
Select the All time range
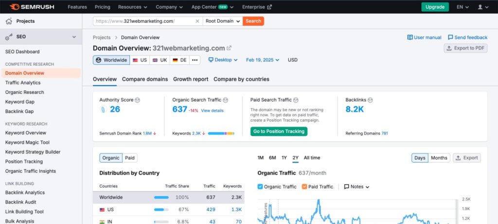(312, 158)
